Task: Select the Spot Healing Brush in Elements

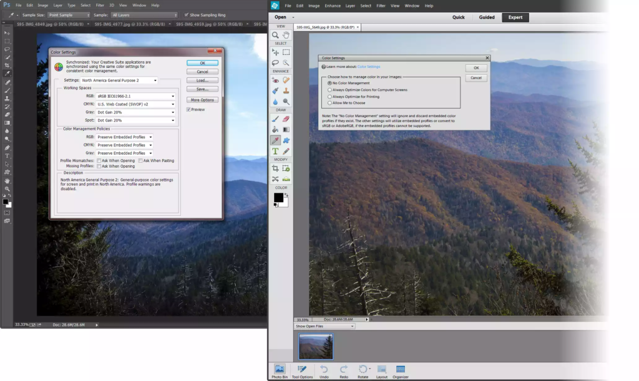Action: pos(286,80)
